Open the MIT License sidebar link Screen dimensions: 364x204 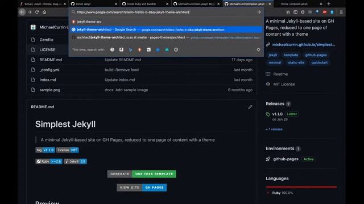(x=284, y=84)
